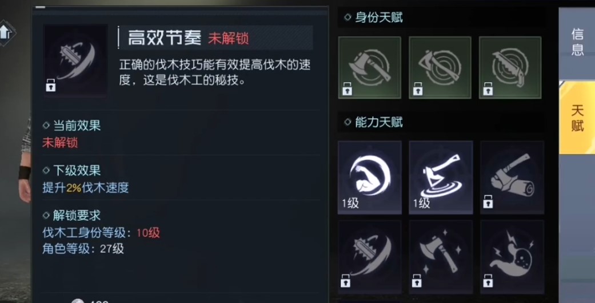Switch to the 天赋 tab

pyautogui.click(x=577, y=118)
